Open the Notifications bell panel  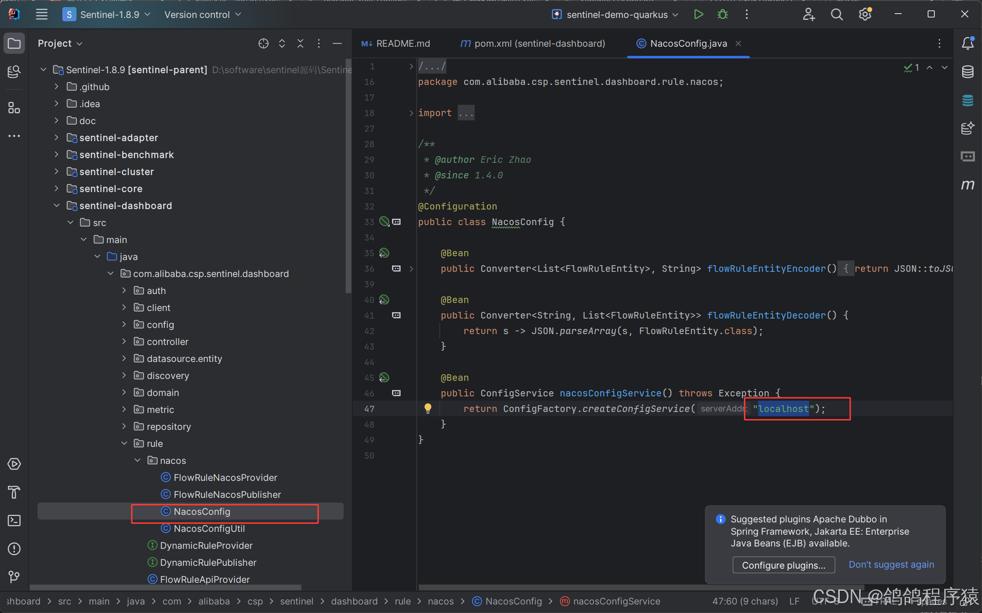[967, 43]
